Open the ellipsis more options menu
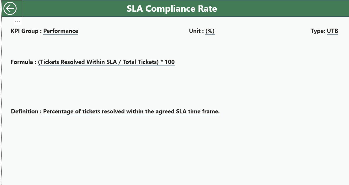Viewport: 349px width, 185px height. tap(18, 21)
